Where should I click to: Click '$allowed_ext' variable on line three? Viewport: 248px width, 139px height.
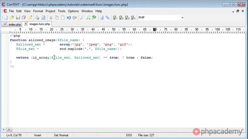pos(28,44)
